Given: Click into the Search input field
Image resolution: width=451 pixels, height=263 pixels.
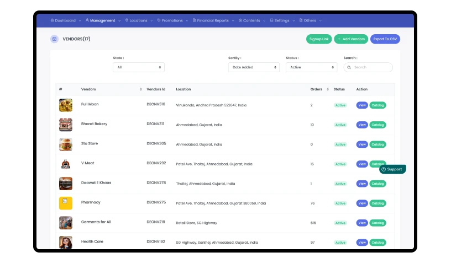Looking at the screenshot, I should (371, 67).
